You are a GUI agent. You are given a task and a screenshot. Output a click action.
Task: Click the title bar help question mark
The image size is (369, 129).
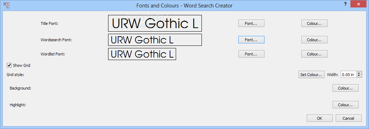tap(345, 4)
